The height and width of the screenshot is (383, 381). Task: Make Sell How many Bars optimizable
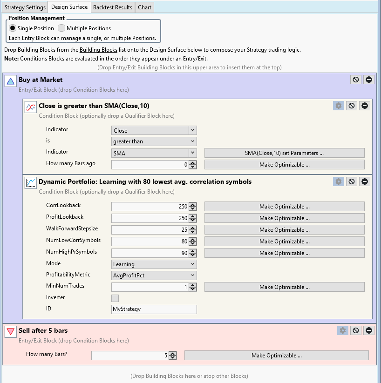tap(277, 356)
